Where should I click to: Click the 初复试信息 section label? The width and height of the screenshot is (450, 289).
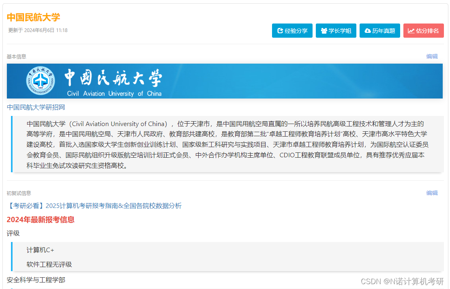click(19, 193)
